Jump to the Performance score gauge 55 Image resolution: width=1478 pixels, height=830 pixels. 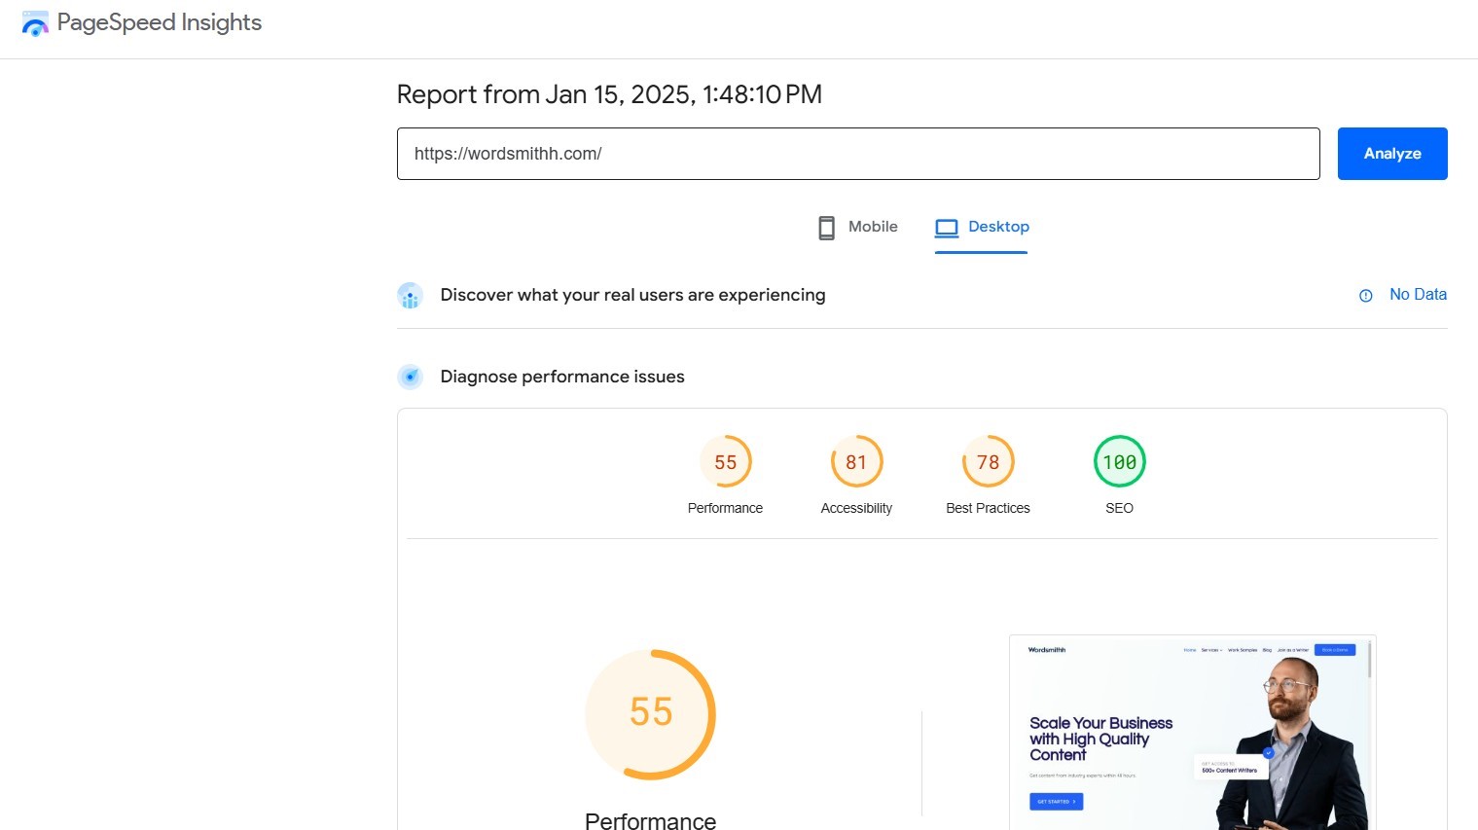point(726,462)
